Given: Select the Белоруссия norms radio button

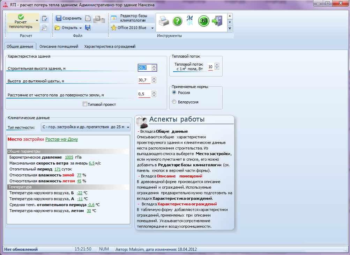Looking at the screenshot, I should click(x=174, y=102).
